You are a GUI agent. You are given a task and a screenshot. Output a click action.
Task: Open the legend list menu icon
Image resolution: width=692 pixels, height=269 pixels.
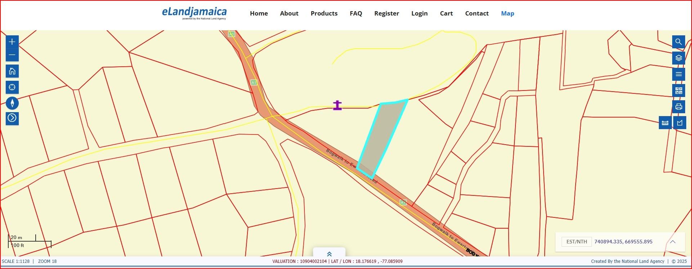(678, 74)
